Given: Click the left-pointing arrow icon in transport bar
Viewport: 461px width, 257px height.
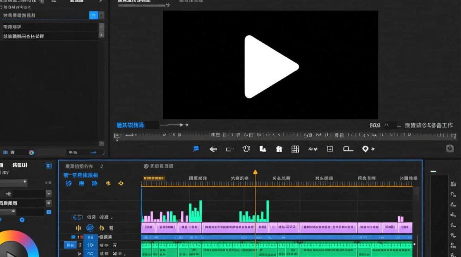Looking at the screenshot, I should tap(213, 149).
